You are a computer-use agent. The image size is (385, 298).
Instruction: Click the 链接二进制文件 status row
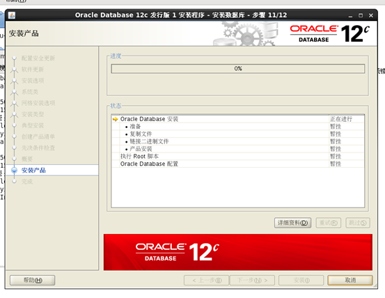pyautogui.click(x=237, y=141)
